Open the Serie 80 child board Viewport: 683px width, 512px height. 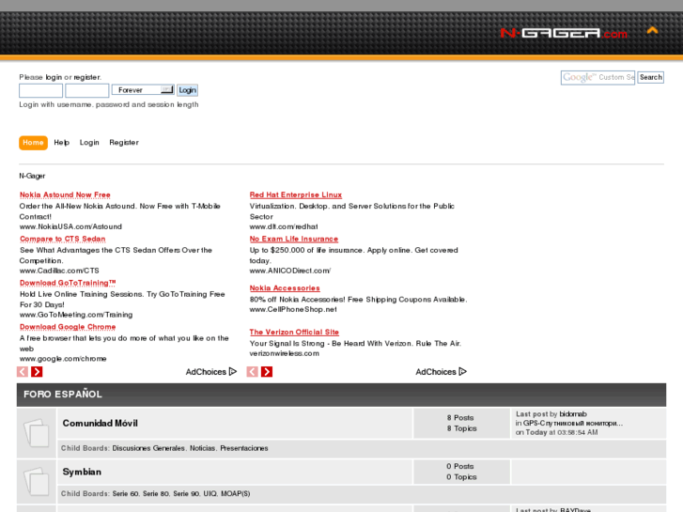(x=156, y=494)
